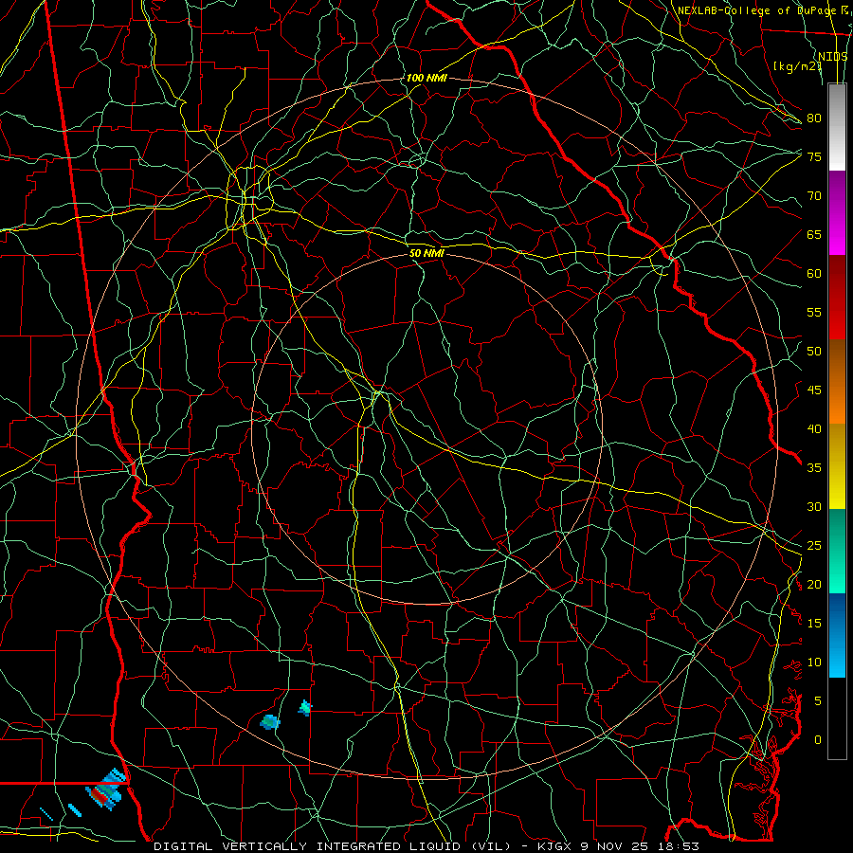
Task: Click the [kg/m2] units label
Action: (797, 66)
